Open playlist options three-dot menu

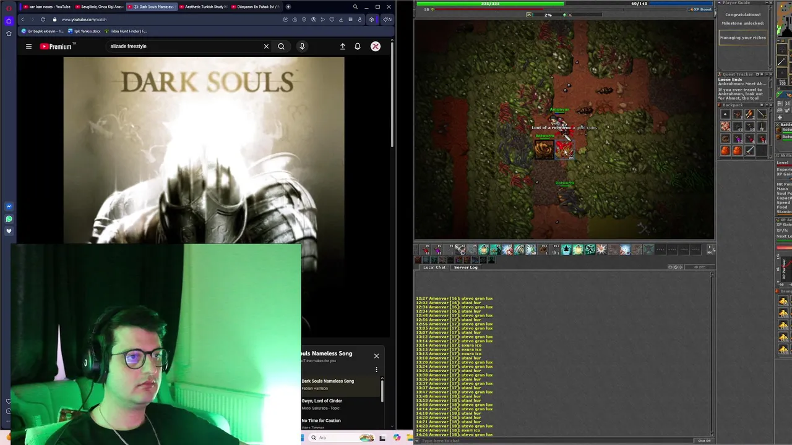(x=376, y=370)
